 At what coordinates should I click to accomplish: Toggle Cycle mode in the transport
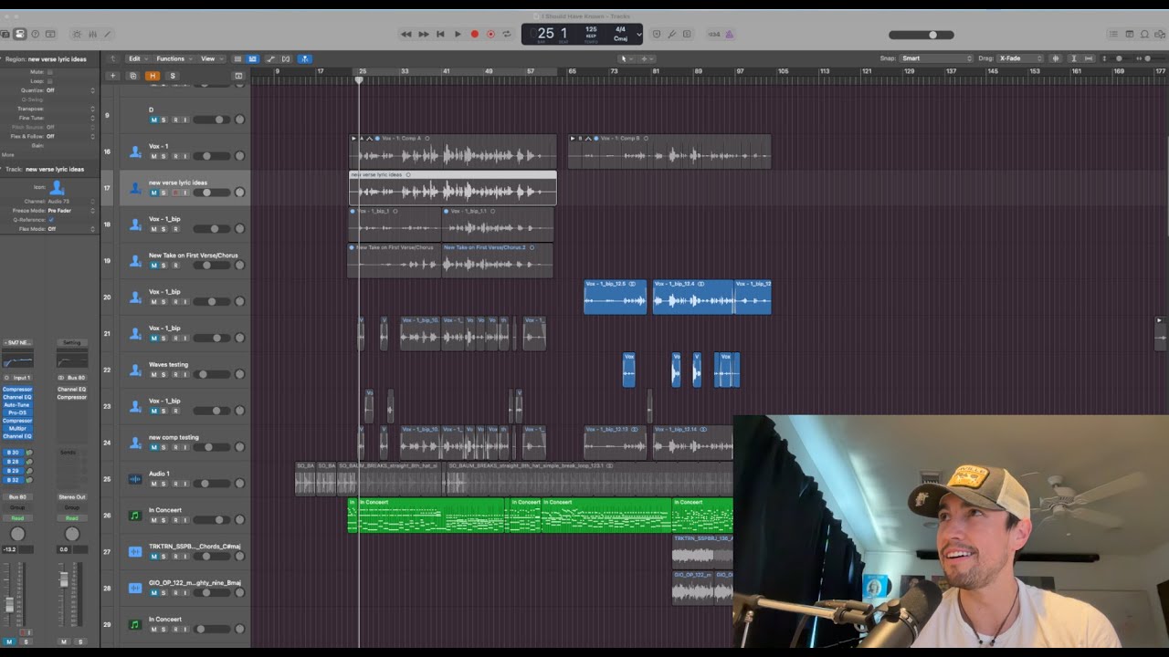pos(507,34)
